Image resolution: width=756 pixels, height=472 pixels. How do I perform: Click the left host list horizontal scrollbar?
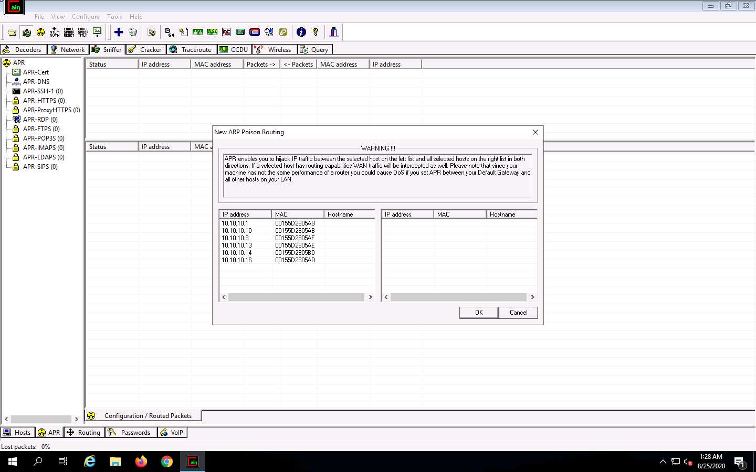pyautogui.click(x=297, y=297)
